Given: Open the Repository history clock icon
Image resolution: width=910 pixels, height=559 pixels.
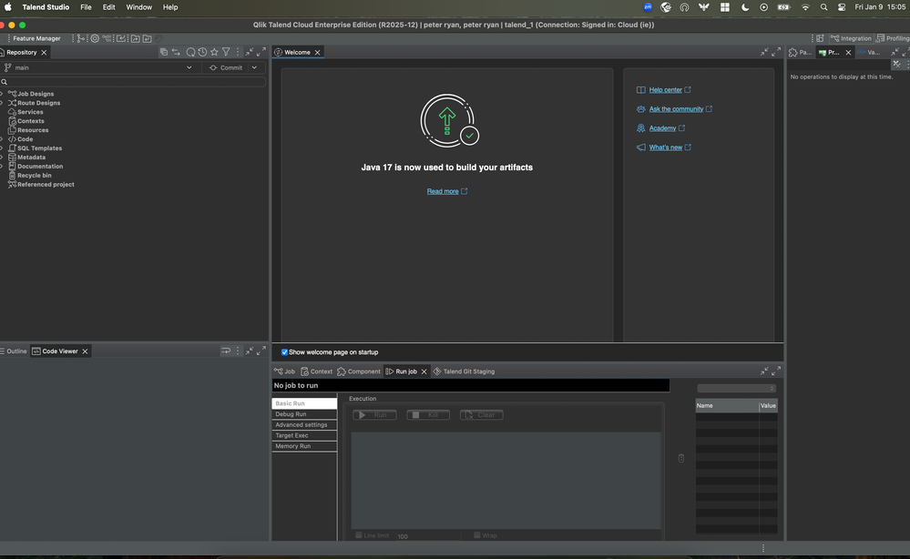Looking at the screenshot, I should (x=202, y=52).
